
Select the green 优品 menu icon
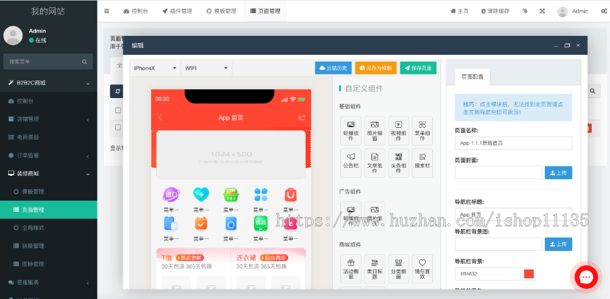(x=261, y=223)
